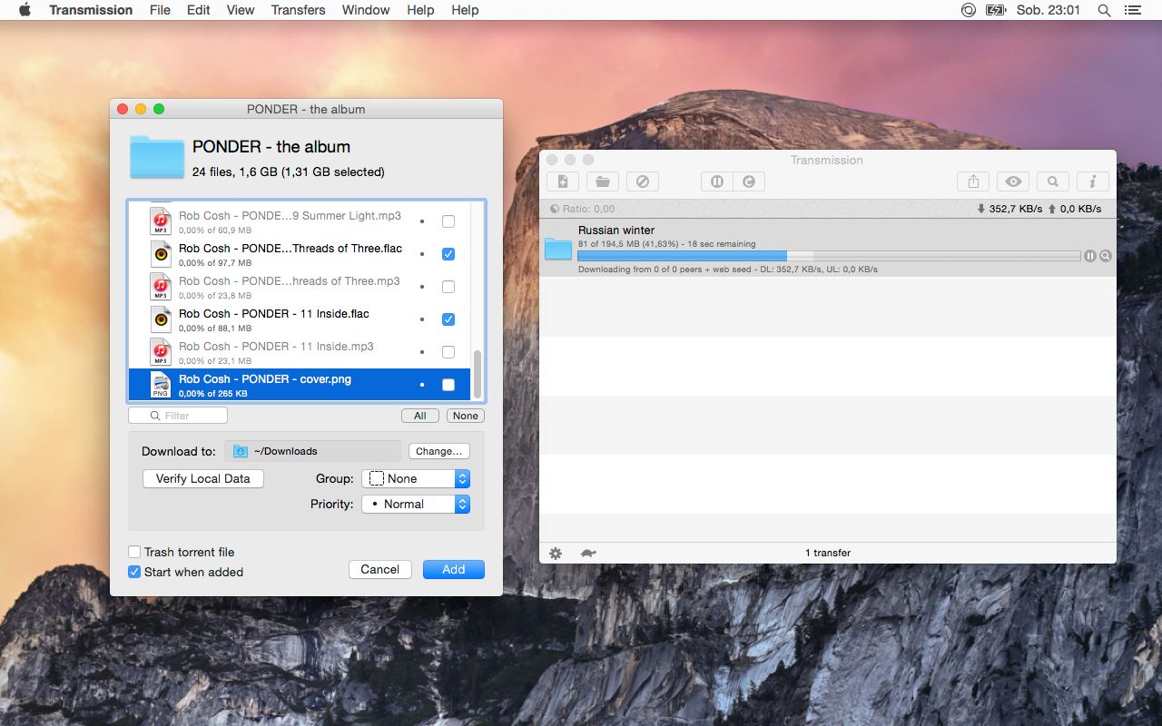Click the None button to deselect files

[x=466, y=416]
